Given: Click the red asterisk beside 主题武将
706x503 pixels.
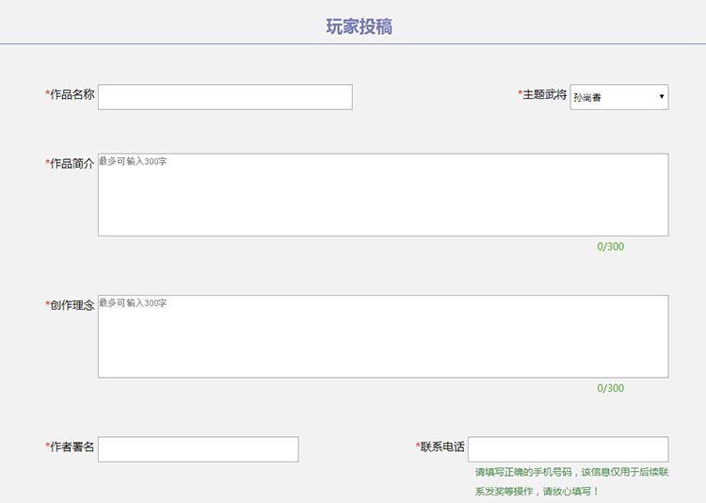Looking at the screenshot, I should (520, 94).
